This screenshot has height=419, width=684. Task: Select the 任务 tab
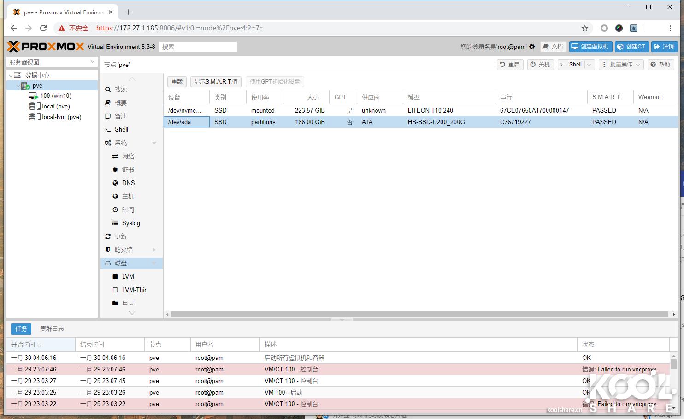(x=20, y=329)
